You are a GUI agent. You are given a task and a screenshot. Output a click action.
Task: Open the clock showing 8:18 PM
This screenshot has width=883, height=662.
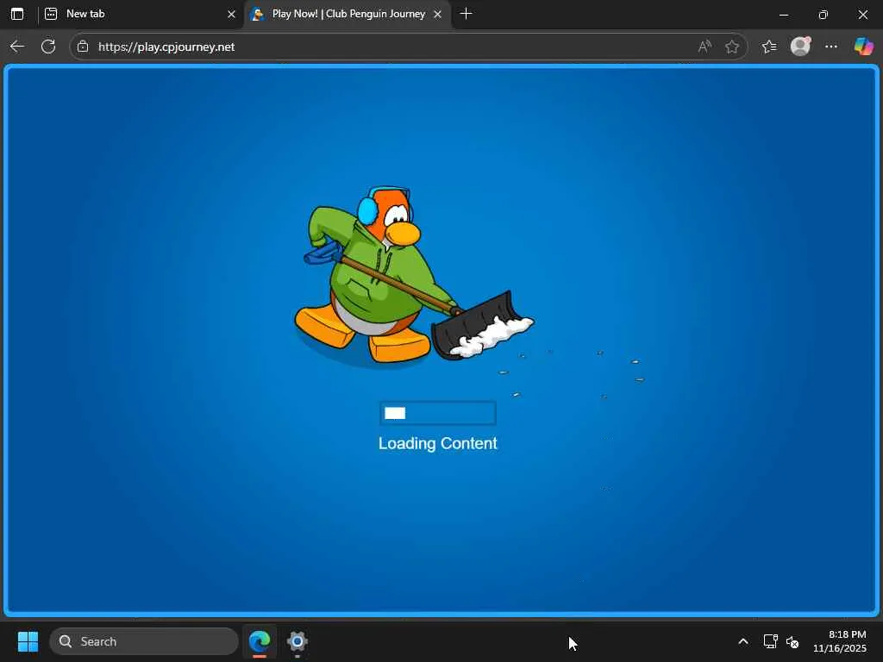tap(839, 641)
